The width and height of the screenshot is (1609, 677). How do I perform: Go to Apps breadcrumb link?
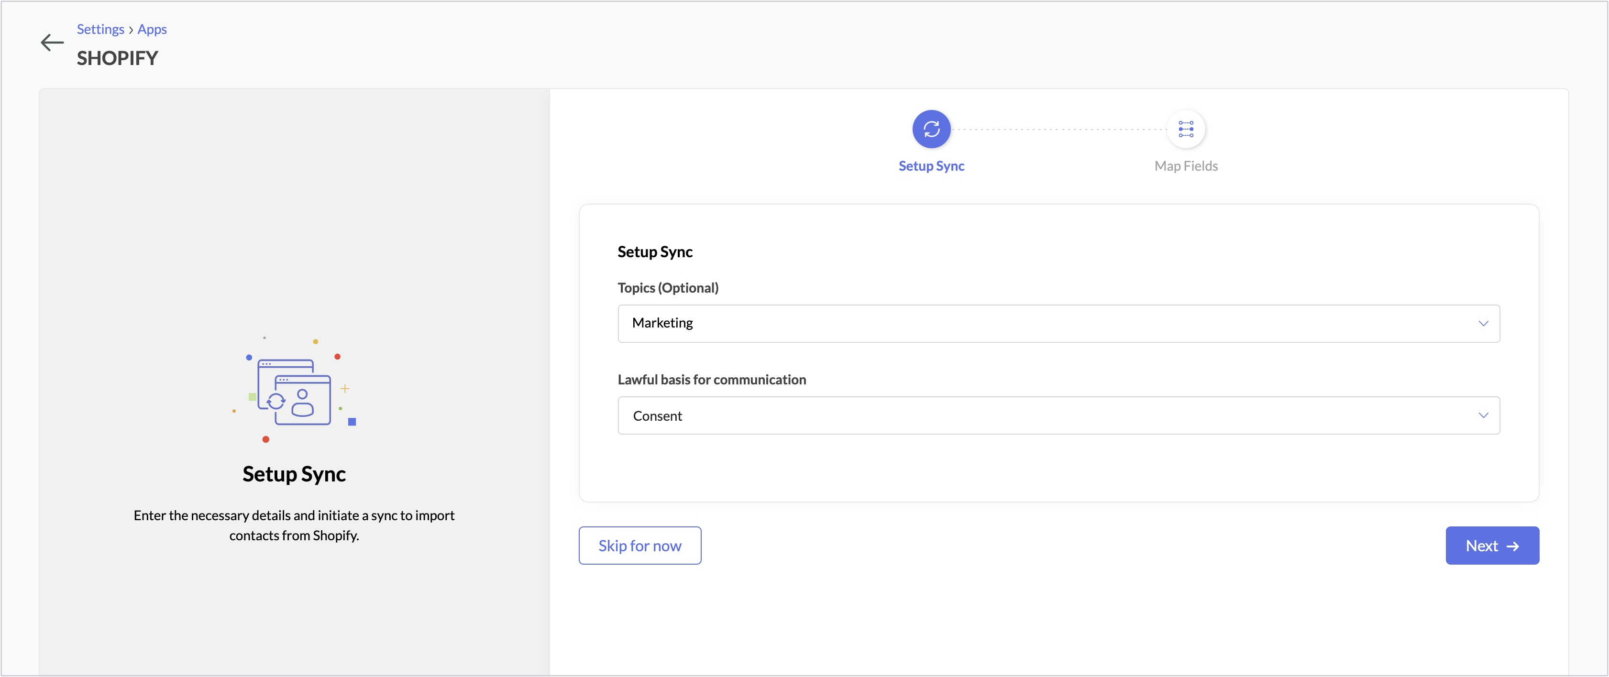click(152, 29)
